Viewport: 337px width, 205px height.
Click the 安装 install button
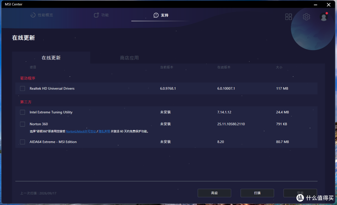pos(300,193)
